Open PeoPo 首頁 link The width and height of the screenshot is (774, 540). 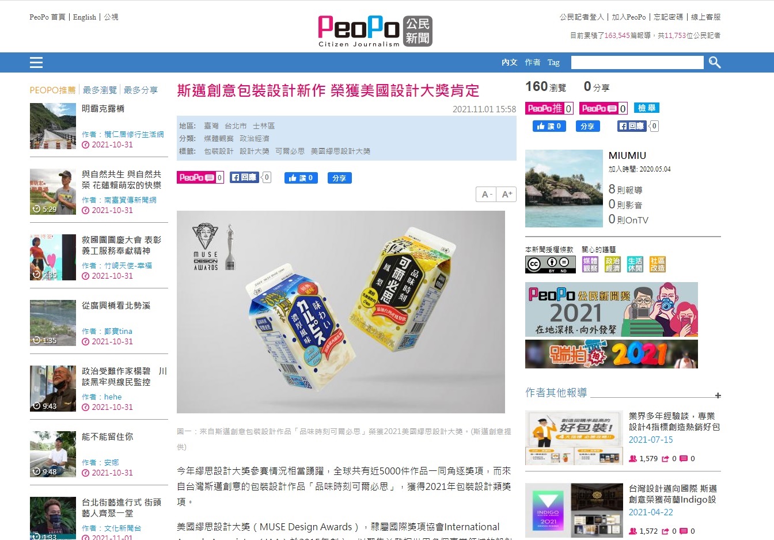47,17
